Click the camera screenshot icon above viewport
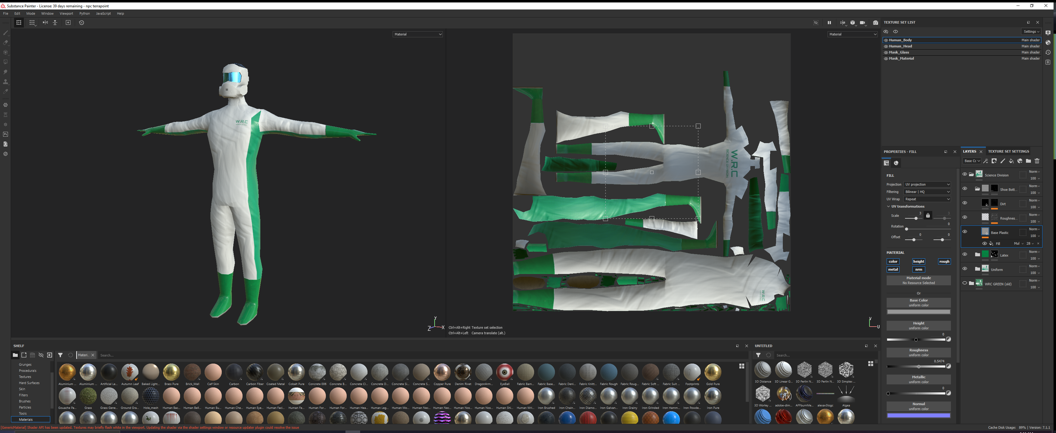The image size is (1056, 433). coord(875,23)
